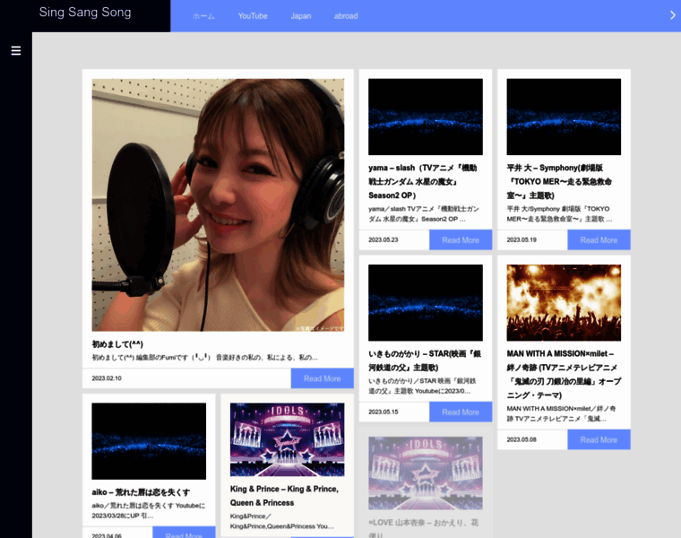Open the King & Prince IDOLS thumbnail

tap(287, 439)
